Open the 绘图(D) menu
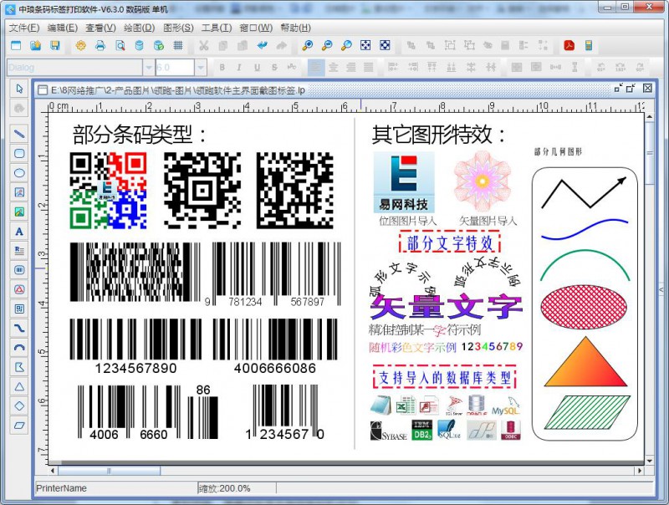 tap(139, 28)
